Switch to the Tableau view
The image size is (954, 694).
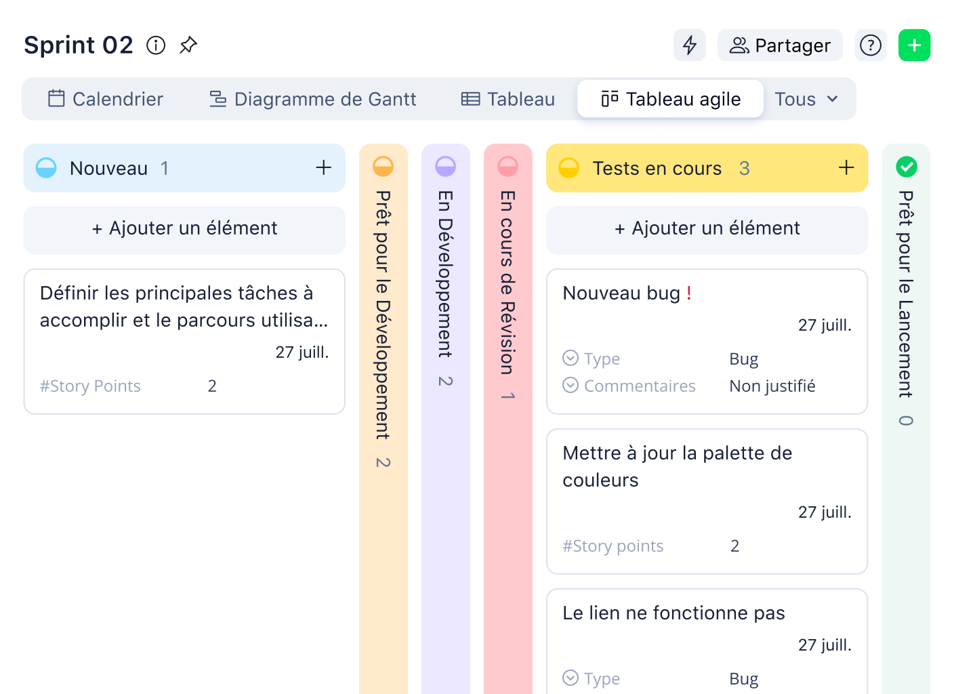[507, 99]
